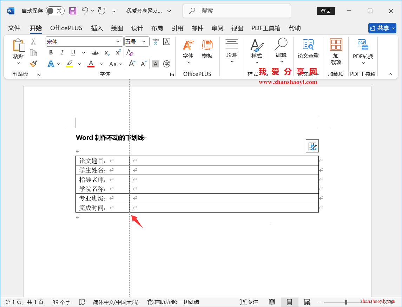Click the Copy icon in clipboard group
This screenshot has height=307, width=402.
(33, 53)
